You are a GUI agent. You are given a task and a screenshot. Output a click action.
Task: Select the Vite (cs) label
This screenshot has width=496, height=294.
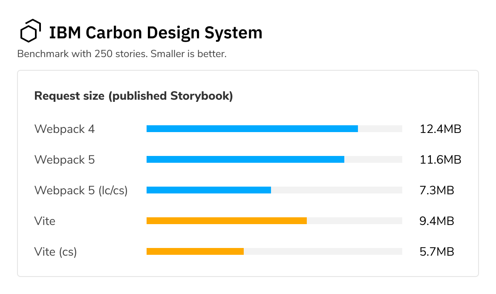tap(55, 252)
